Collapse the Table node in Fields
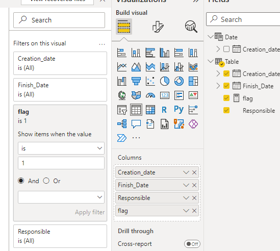Screen dimensions: 280x251 (211, 61)
